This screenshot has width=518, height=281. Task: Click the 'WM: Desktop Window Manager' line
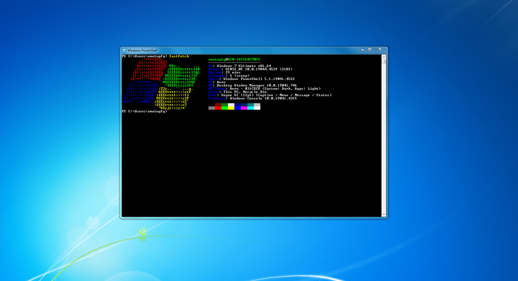point(253,85)
